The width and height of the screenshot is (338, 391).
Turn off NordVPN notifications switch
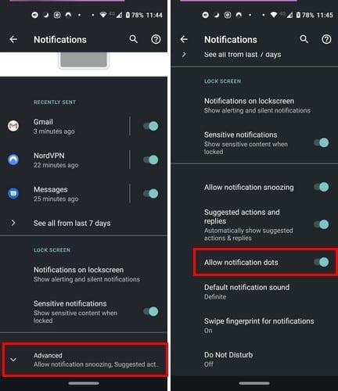coord(151,160)
